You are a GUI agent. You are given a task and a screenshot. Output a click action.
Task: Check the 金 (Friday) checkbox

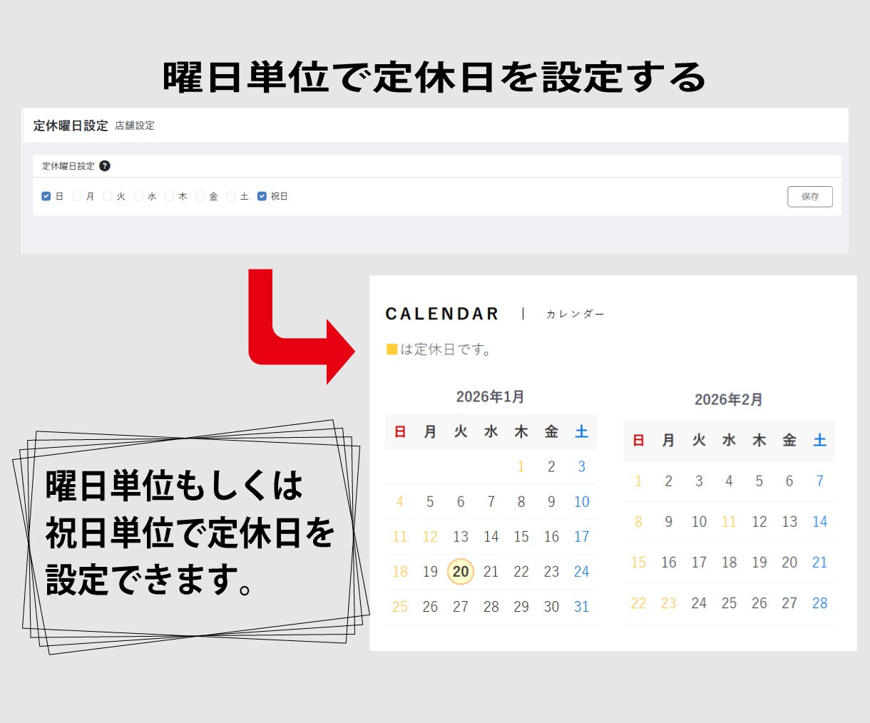(x=200, y=196)
